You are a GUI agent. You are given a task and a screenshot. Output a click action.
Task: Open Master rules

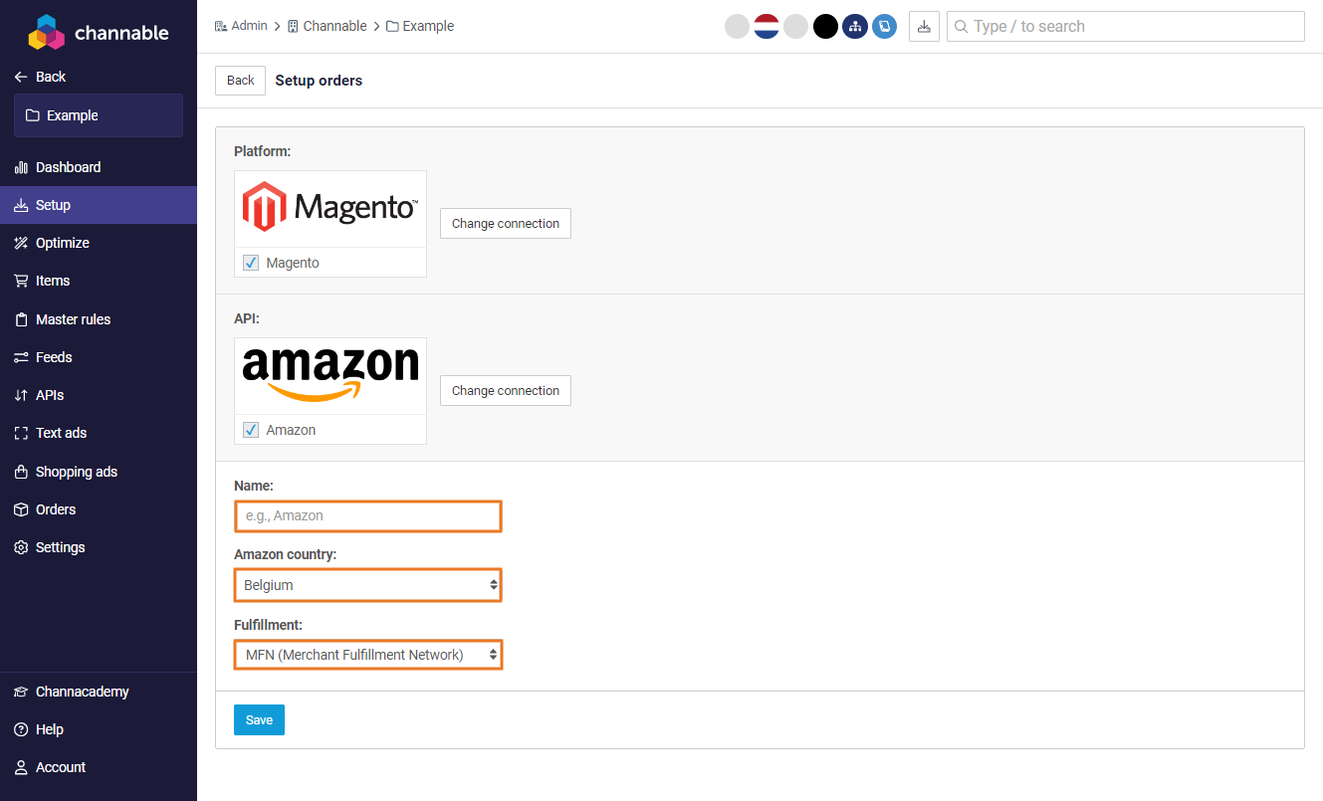(99, 319)
